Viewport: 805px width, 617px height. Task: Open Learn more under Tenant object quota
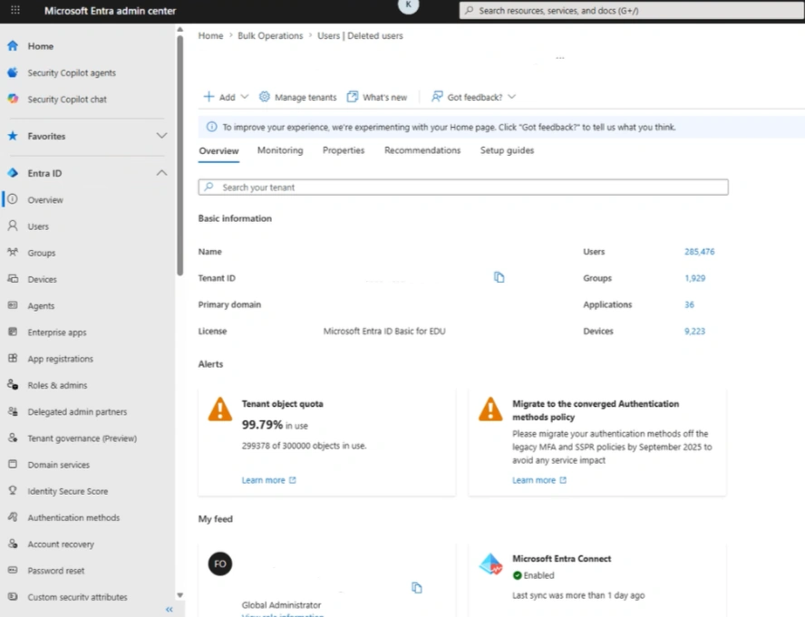coord(269,480)
